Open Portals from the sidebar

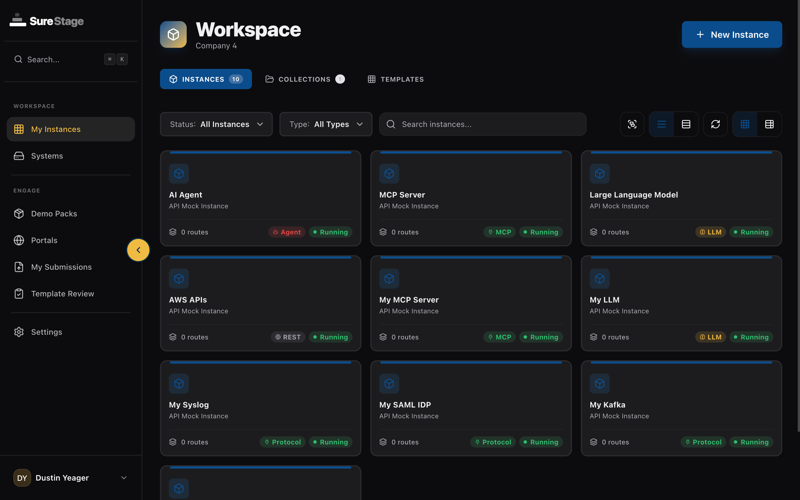click(44, 240)
